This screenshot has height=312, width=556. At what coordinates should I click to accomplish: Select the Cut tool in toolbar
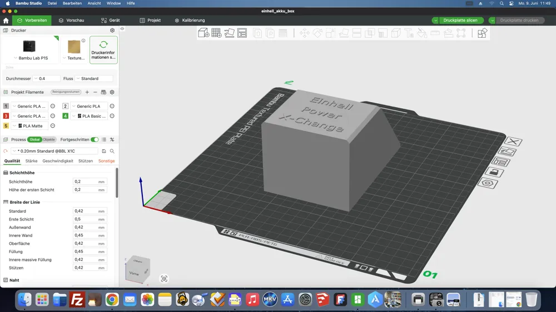[357, 33]
